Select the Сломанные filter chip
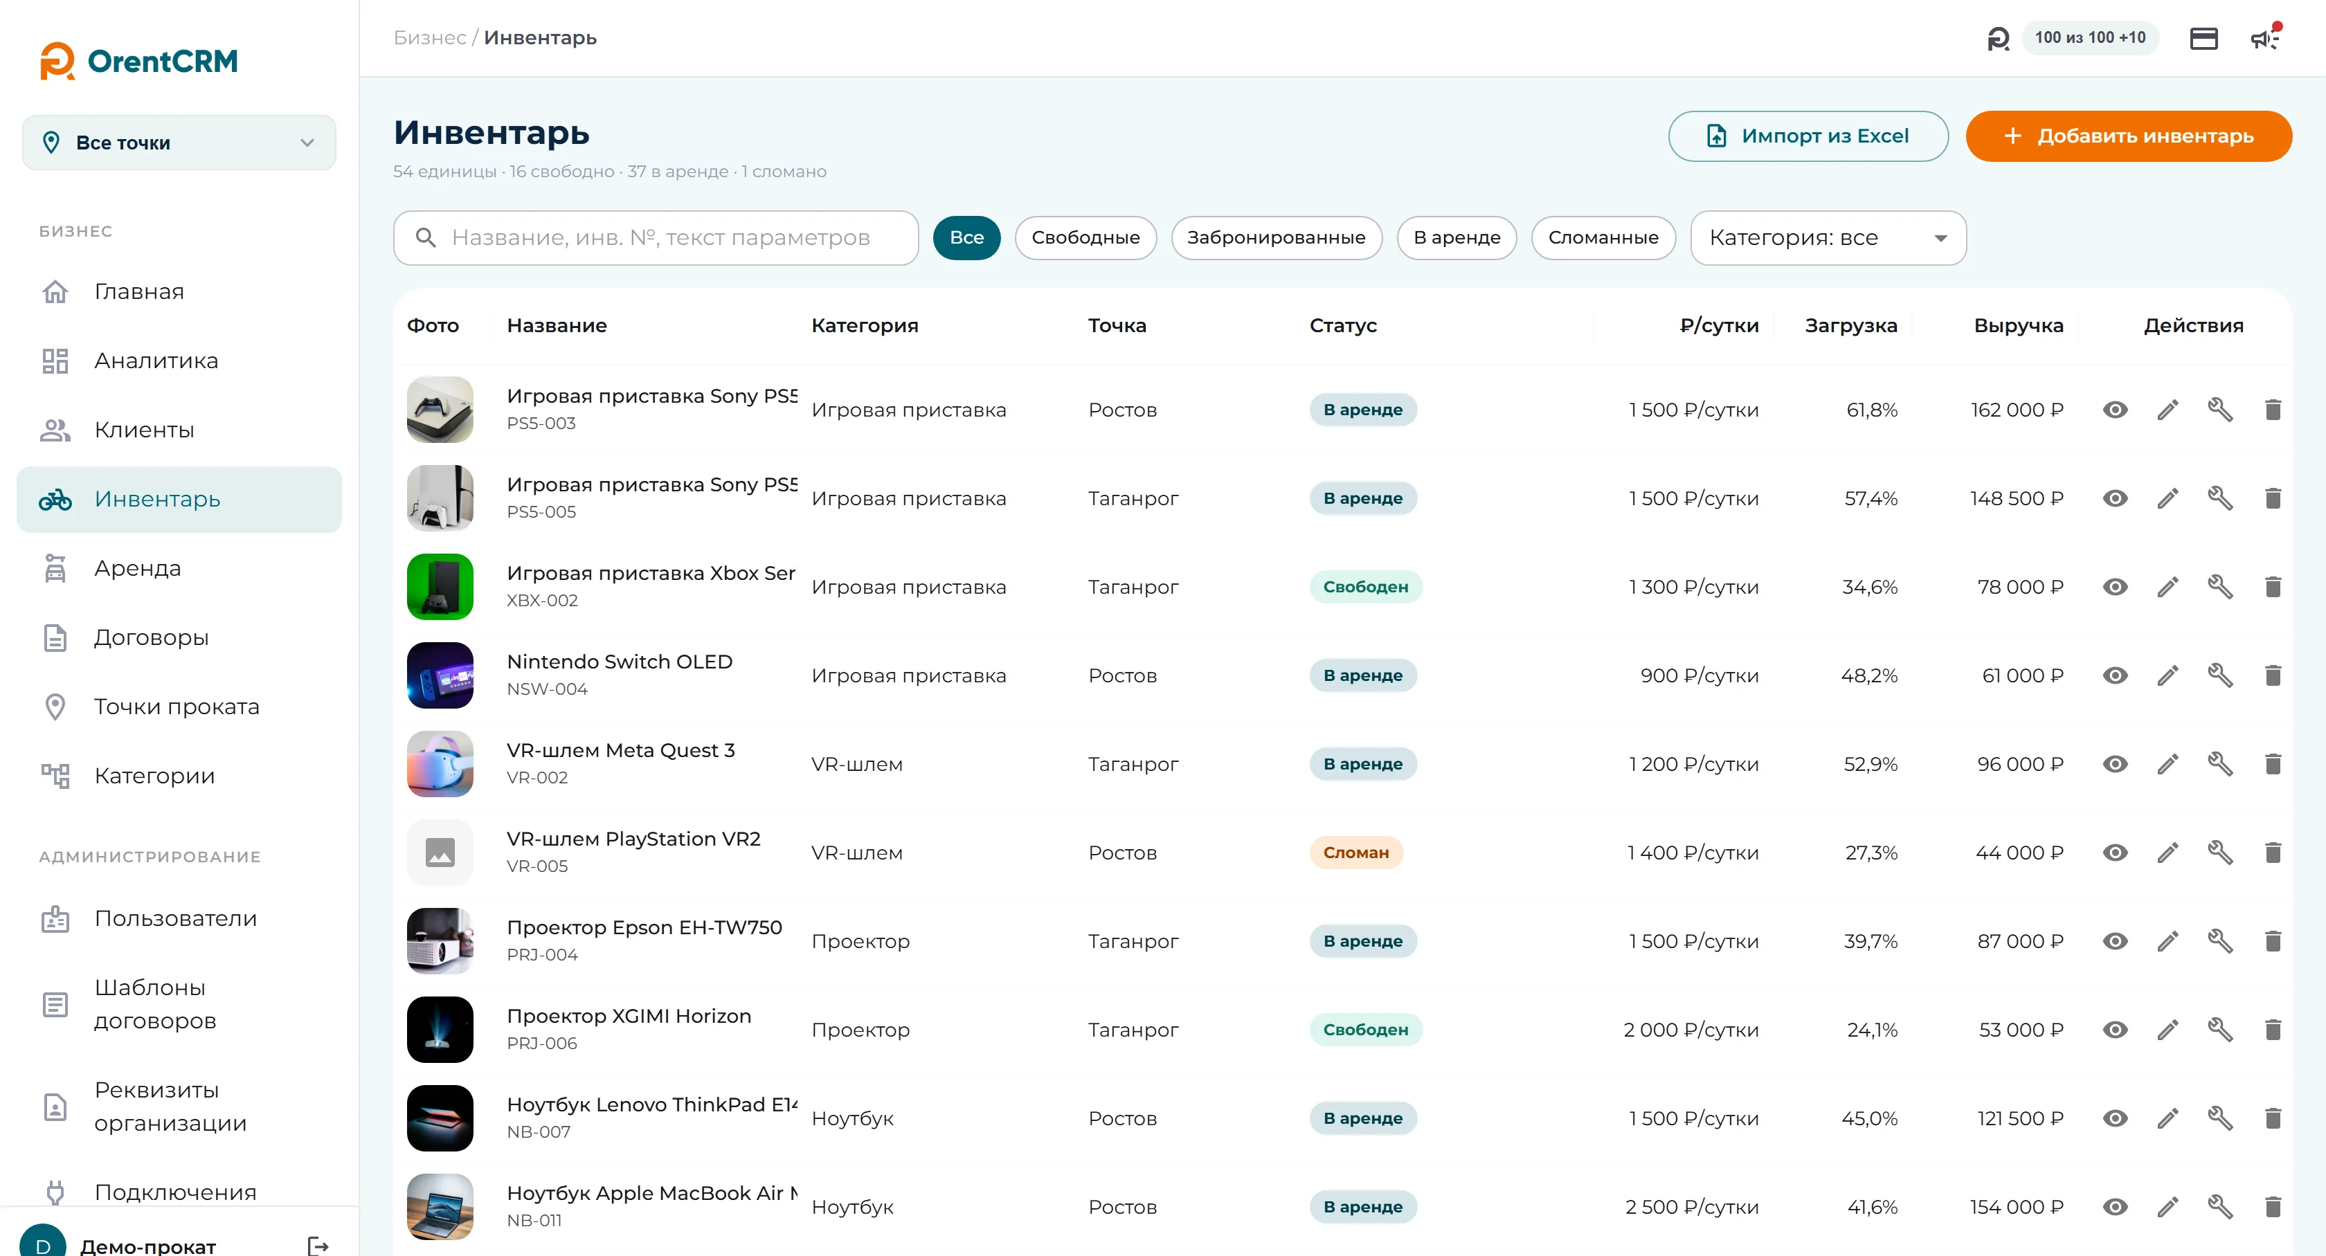Image resolution: width=2326 pixels, height=1256 pixels. (1603, 238)
